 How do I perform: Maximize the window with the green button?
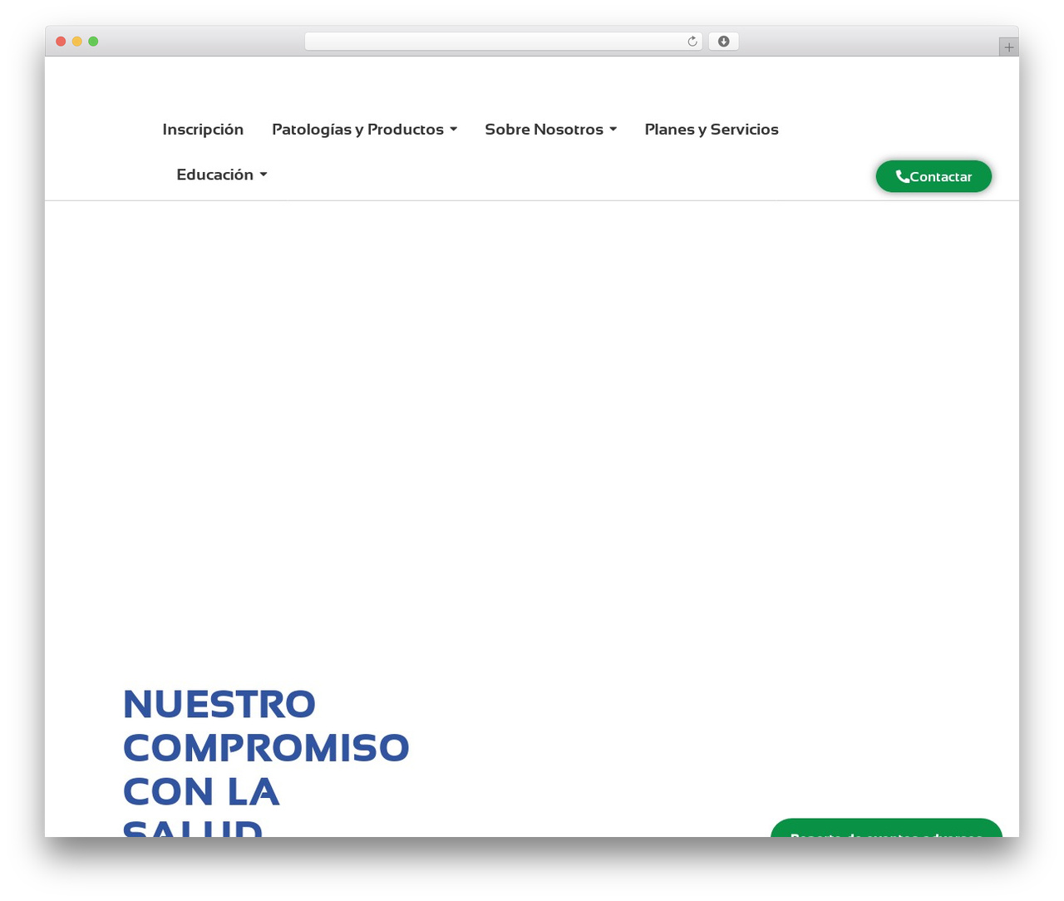click(93, 42)
